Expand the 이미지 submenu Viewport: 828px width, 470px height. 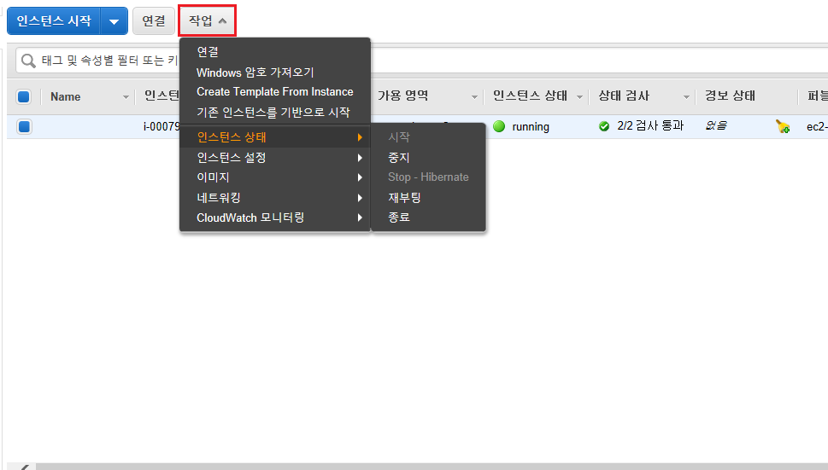tap(275, 177)
